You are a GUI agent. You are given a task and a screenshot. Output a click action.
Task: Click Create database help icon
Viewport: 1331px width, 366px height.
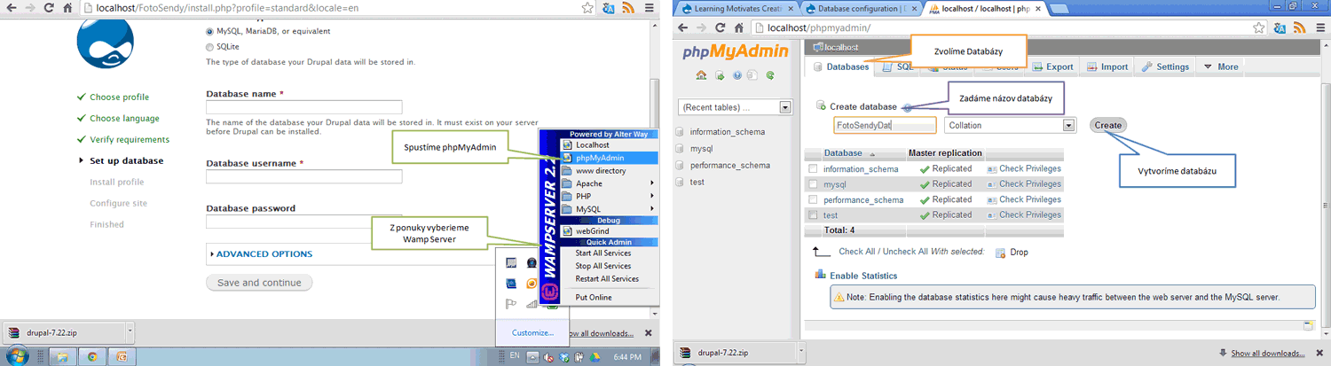click(907, 106)
